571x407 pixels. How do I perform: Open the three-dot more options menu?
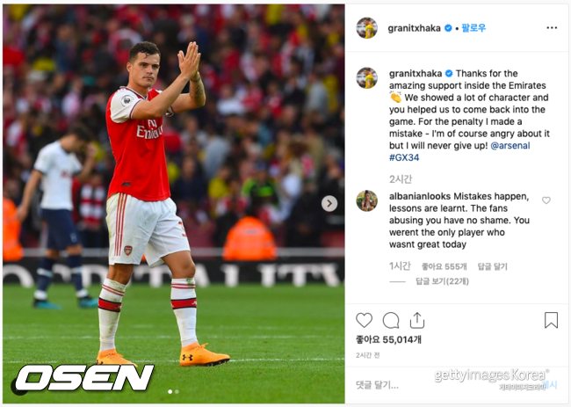coord(552,28)
